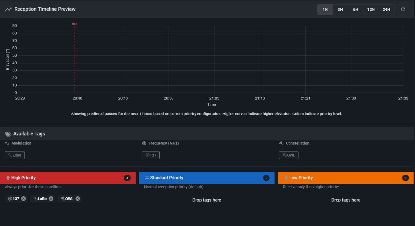Screen dimensions: 415x226
Task: Remove the LoRa tag from High Priority
Action: point(51,199)
